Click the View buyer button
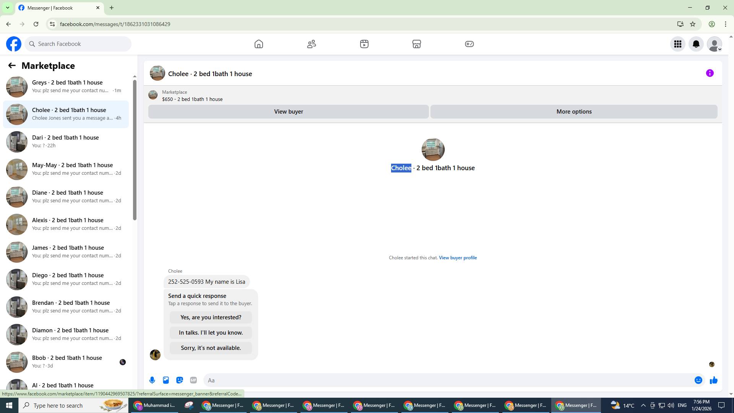Viewport: 734px width, 413px height. 288,112
